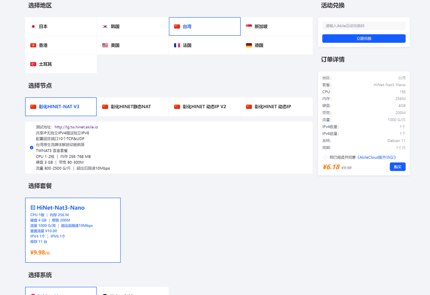
Task: Expand the second system option under 选择系统
Action: coord(133,292)
